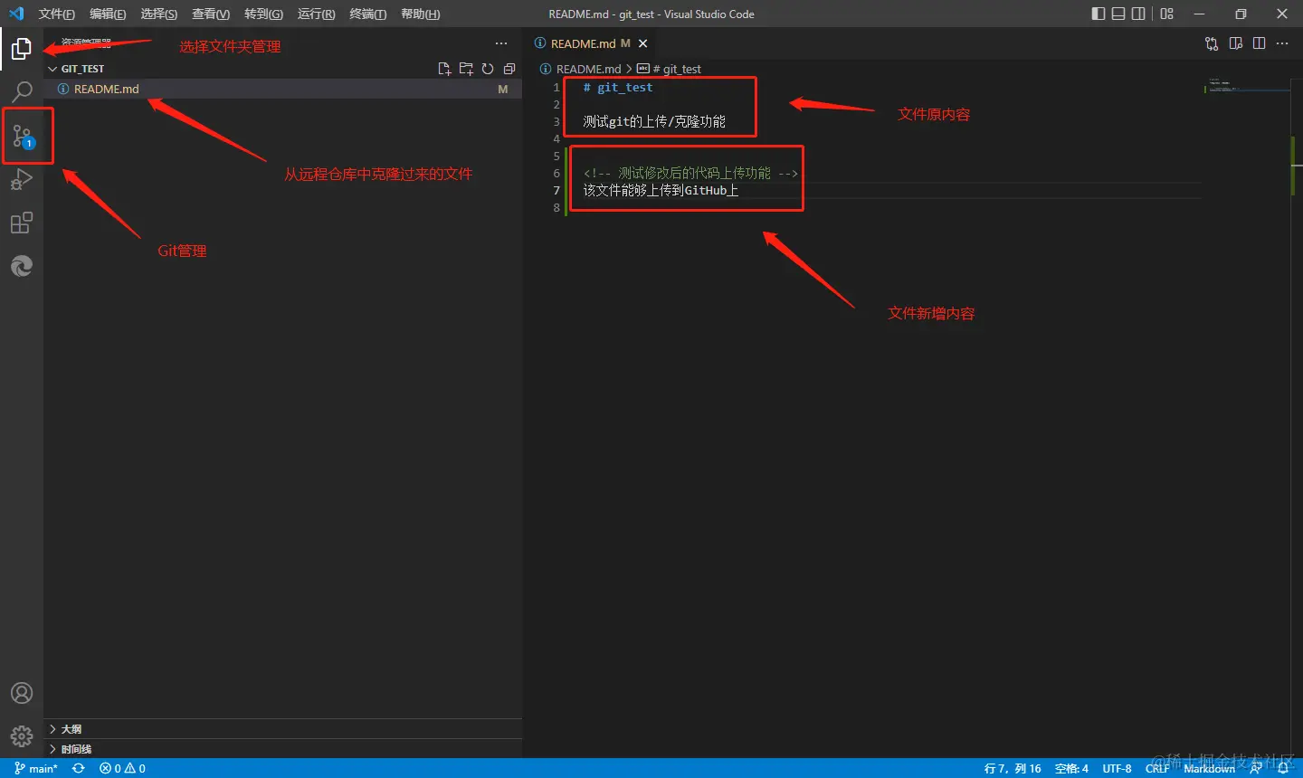
Task: Click the VS Code logo in the title bar
Action: coord(16,14)
